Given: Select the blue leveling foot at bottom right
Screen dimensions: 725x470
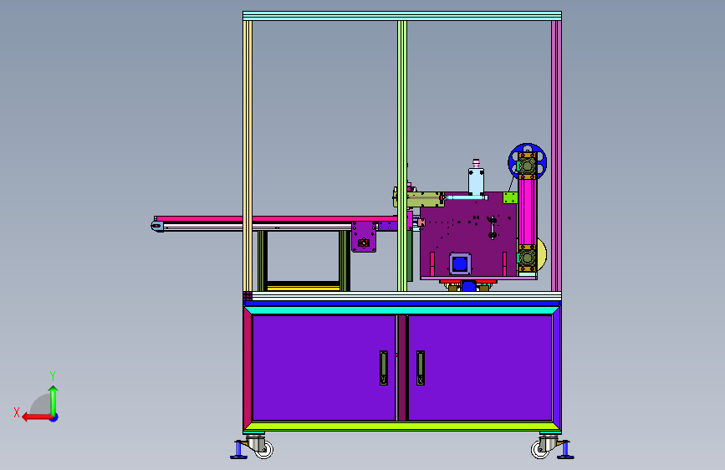Looking at the screenshot, I should pos(565,451).
